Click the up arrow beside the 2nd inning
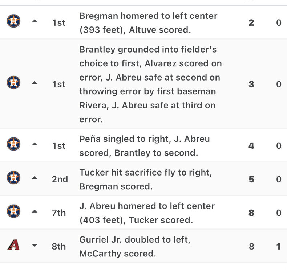 coord(35,178)
